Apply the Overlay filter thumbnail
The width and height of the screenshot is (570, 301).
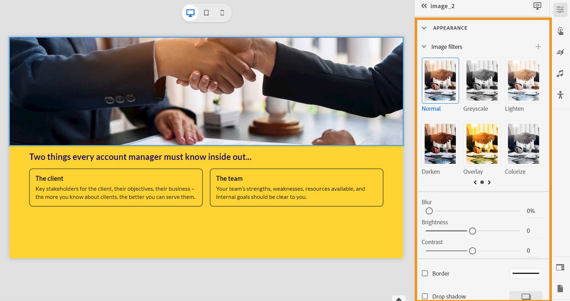tap(482, 144)
